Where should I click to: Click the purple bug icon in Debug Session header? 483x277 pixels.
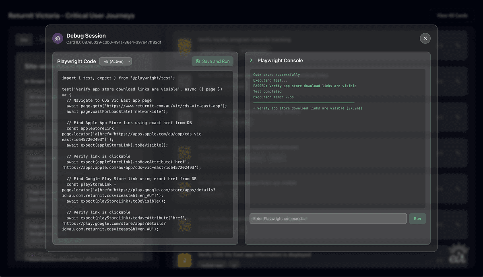pyautogui.click(x=58, y=38)
